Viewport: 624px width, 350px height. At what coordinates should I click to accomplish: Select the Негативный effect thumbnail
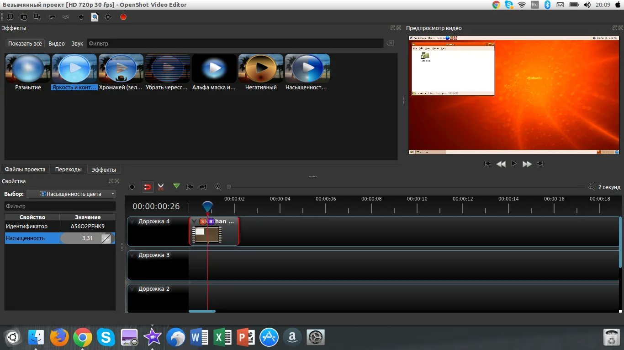point(261,68)
